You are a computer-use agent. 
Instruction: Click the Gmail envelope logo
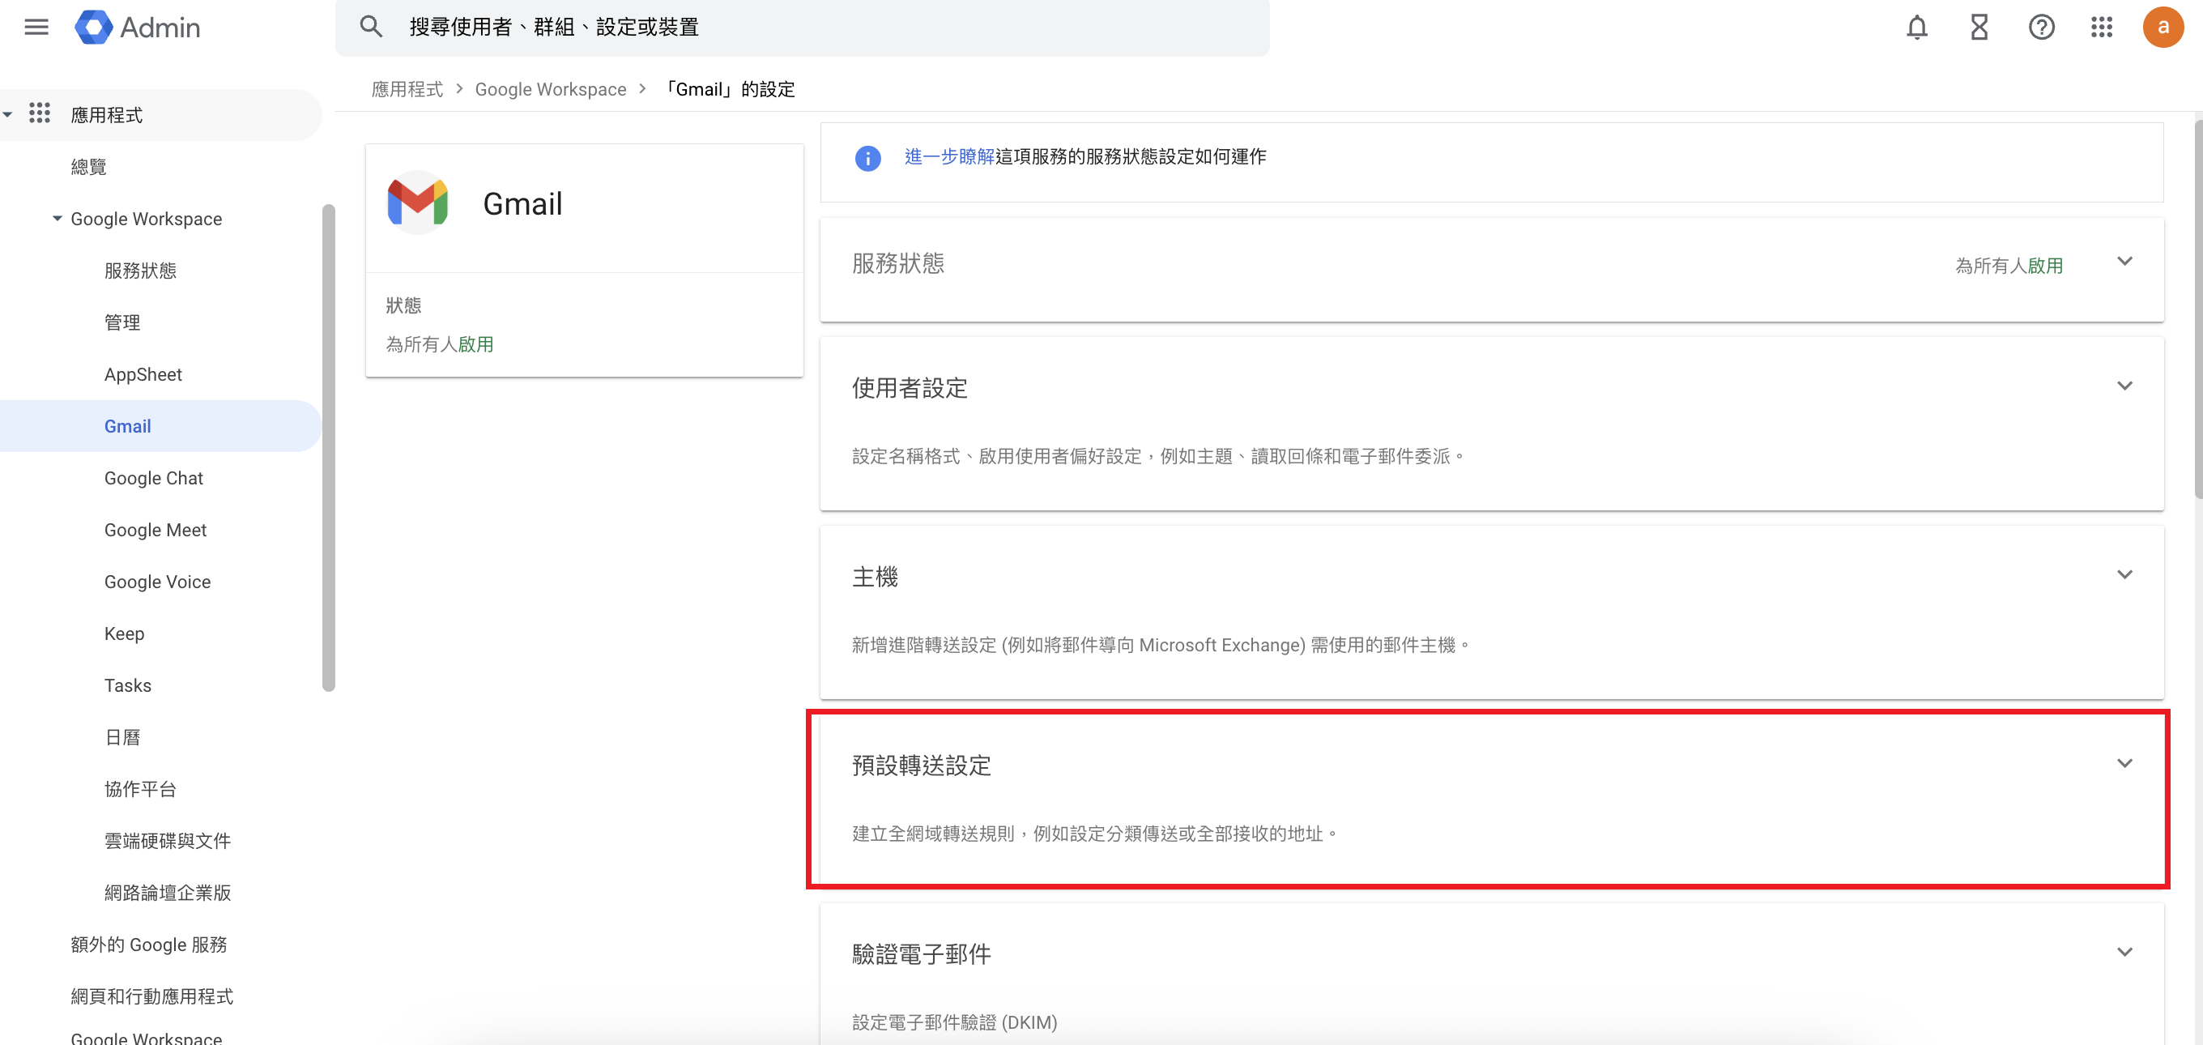click(x=417, y=203)
